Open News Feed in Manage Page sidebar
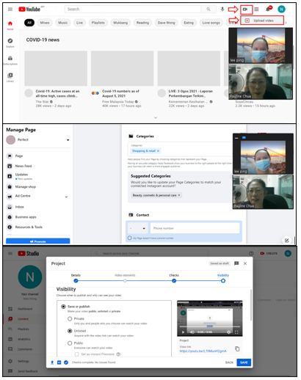 click(x=23, y=166)
